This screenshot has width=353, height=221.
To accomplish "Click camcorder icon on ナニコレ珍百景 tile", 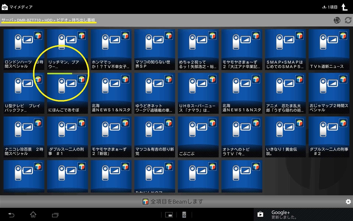I will click(x=24, y=129).
